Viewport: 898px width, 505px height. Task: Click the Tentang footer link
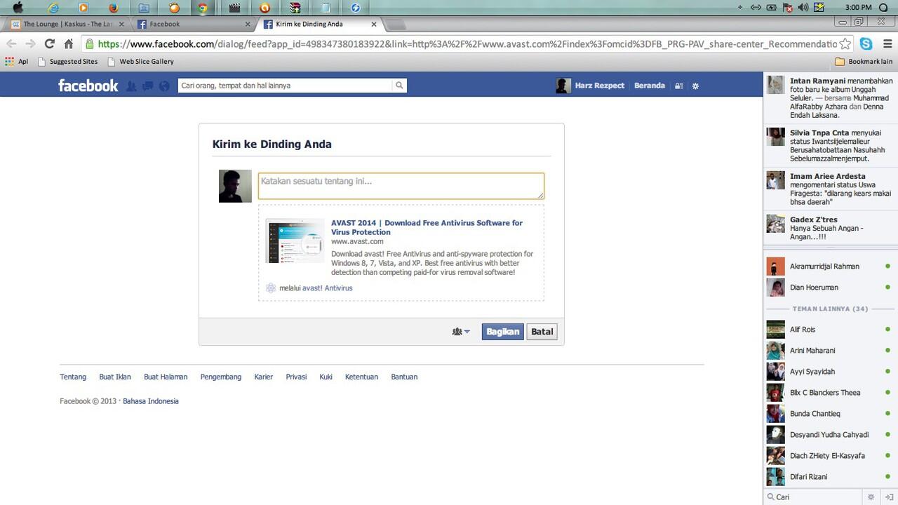coord(73,377)
